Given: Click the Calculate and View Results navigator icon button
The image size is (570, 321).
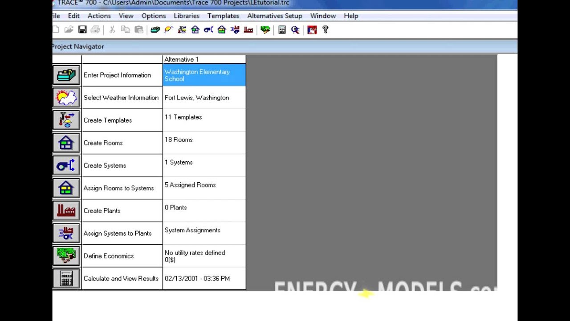Looking at the screenshot, I should coord(66,279).
